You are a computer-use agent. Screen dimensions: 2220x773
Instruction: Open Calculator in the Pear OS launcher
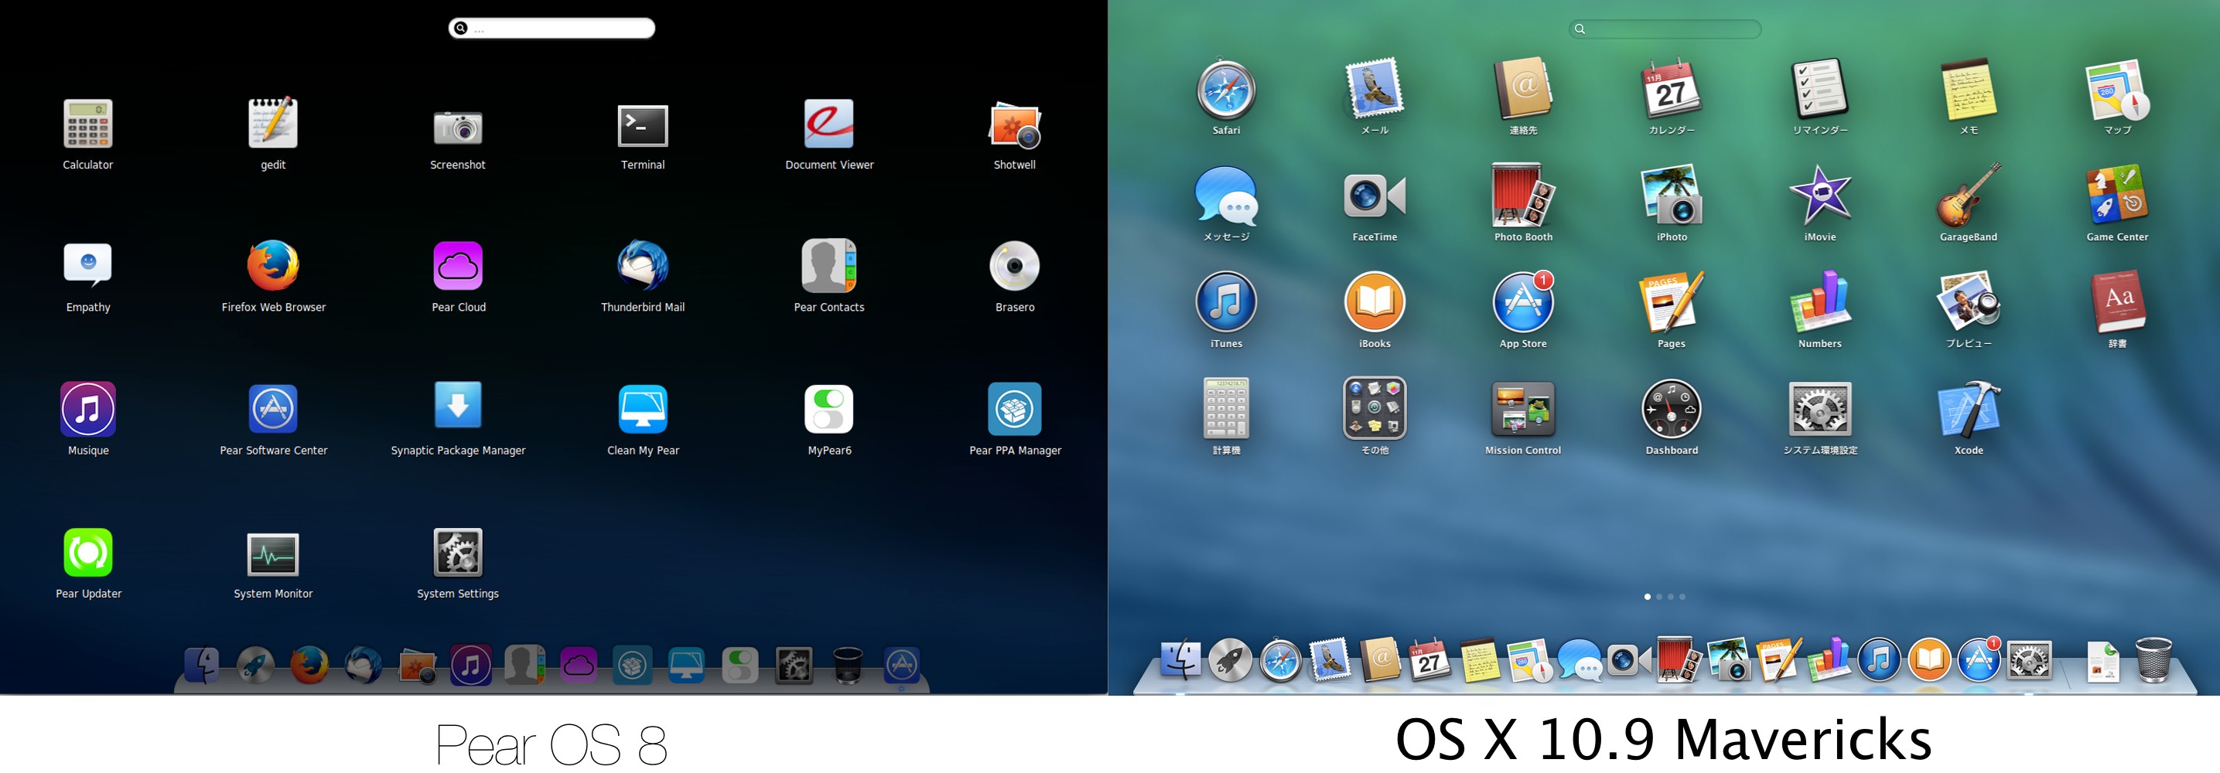(88, 124)
